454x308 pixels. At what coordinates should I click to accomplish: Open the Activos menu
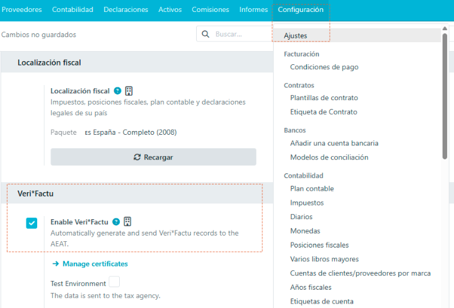[x=170, y=9]
